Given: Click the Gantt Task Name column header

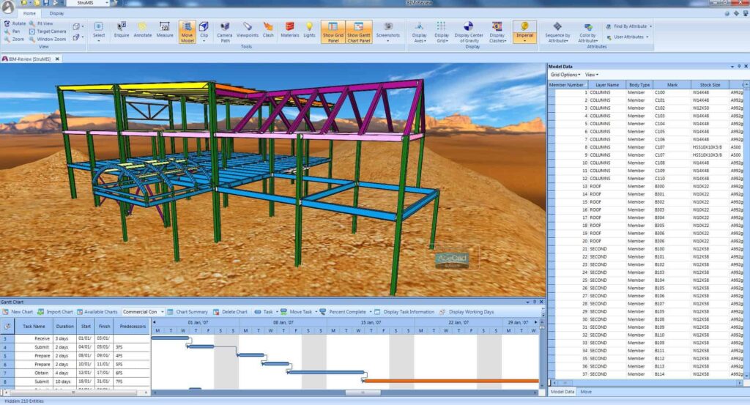Looking at the screenshot, I should pos(34,326).
